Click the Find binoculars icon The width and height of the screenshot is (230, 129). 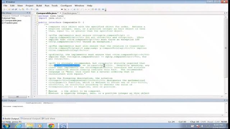[37, 9]
